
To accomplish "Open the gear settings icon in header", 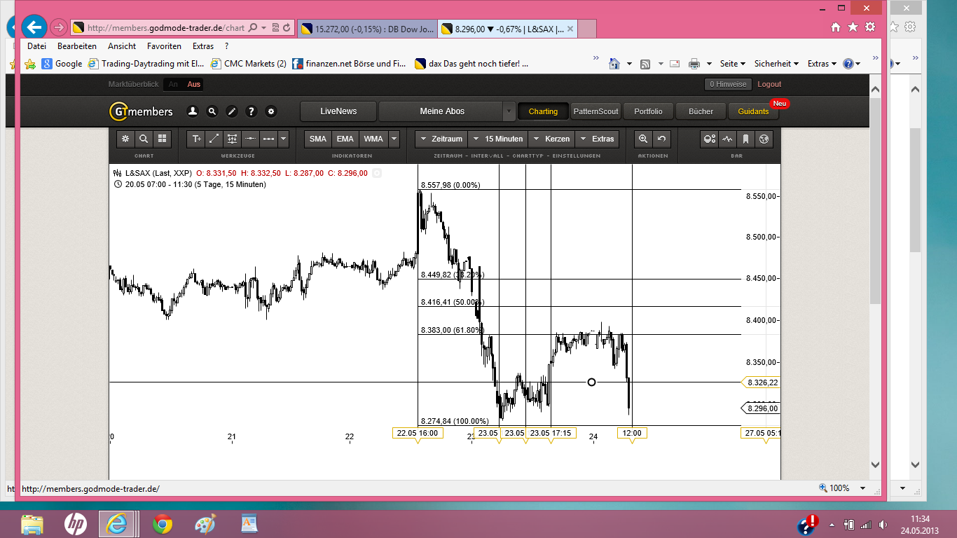I will tap(271, 111).
